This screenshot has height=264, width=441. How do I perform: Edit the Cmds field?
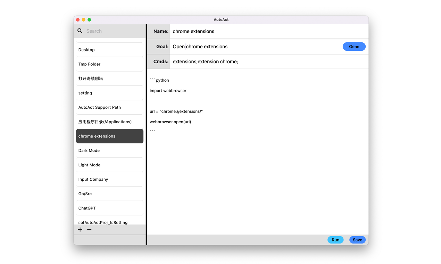269,61
